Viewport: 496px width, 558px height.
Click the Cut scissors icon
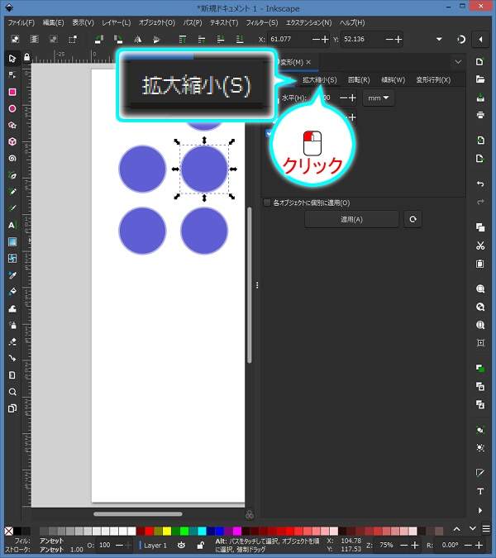click(480, 246)
